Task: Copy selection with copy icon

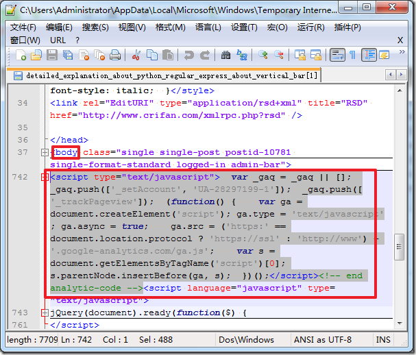Action: (152, 56)
